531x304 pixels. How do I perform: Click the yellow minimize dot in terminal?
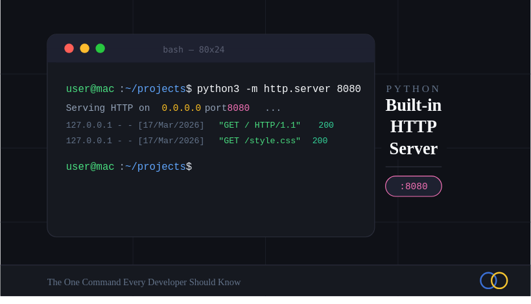click(x=85, y=49)
